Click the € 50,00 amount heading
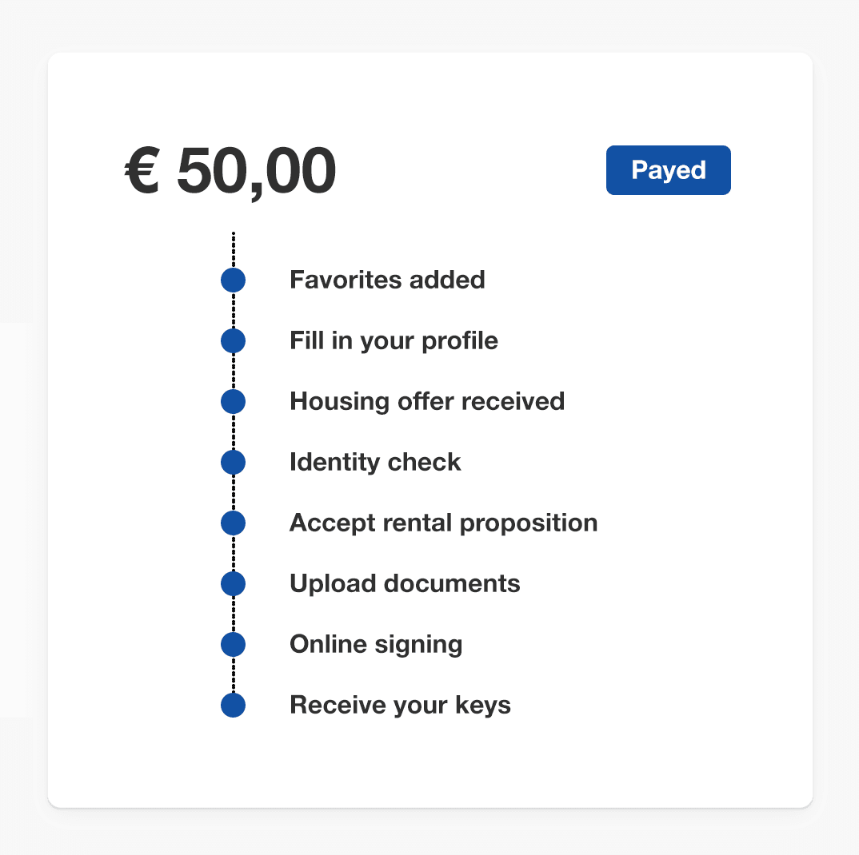The image size is (859, 855). point(230,171)
